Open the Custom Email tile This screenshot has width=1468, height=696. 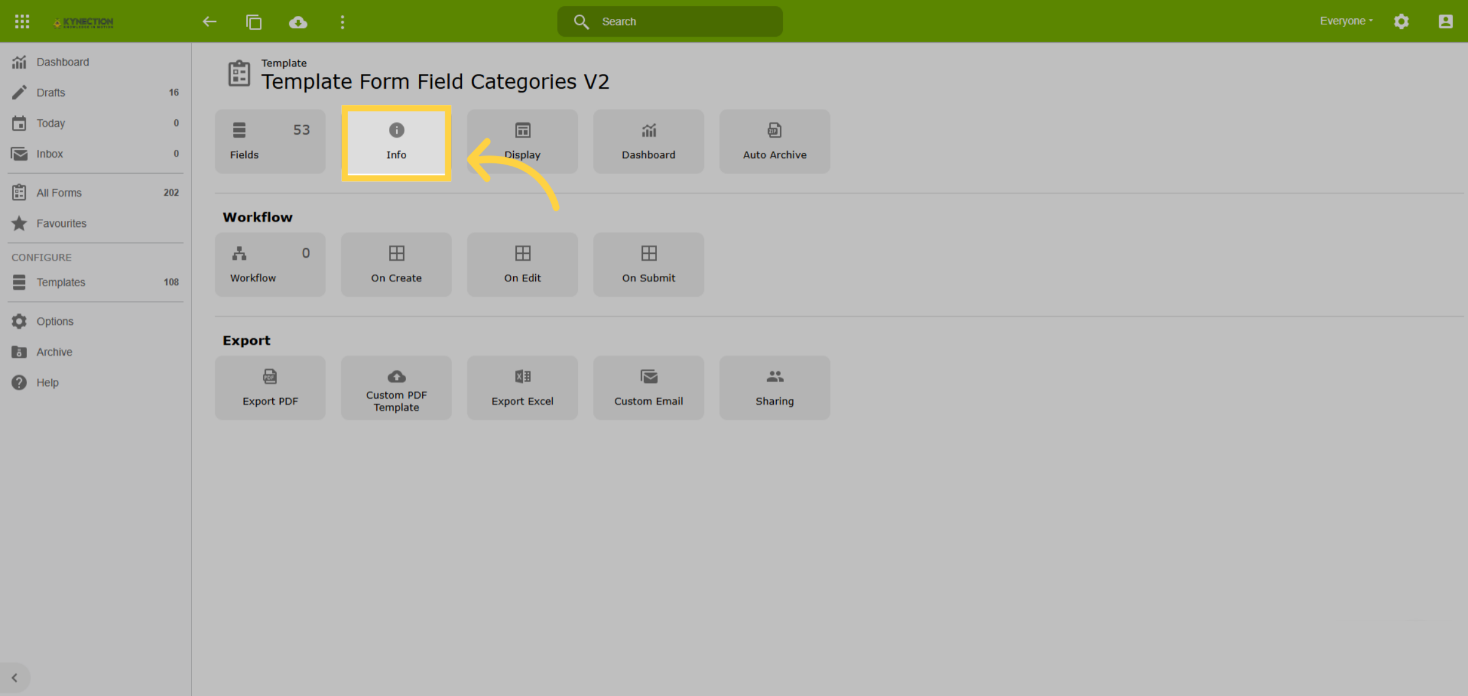pos(648,388)
